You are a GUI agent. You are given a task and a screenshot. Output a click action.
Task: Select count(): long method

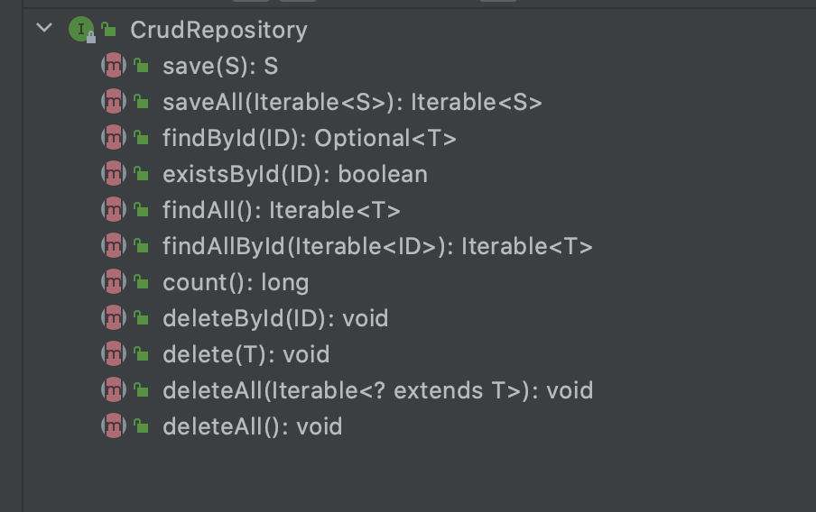pos(236,283)
